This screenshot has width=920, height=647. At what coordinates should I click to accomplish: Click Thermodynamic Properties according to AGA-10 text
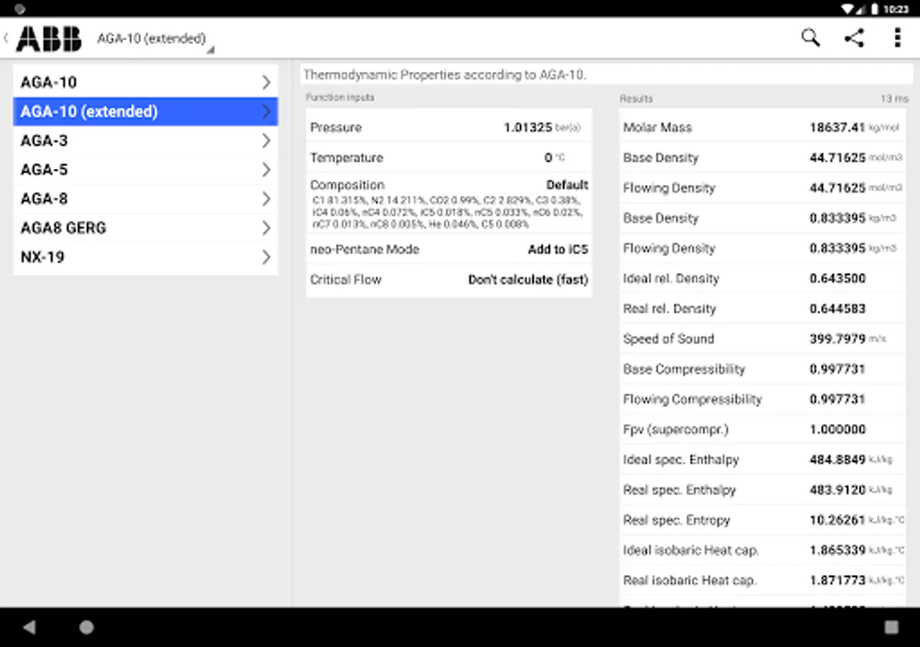pos(445,74)
